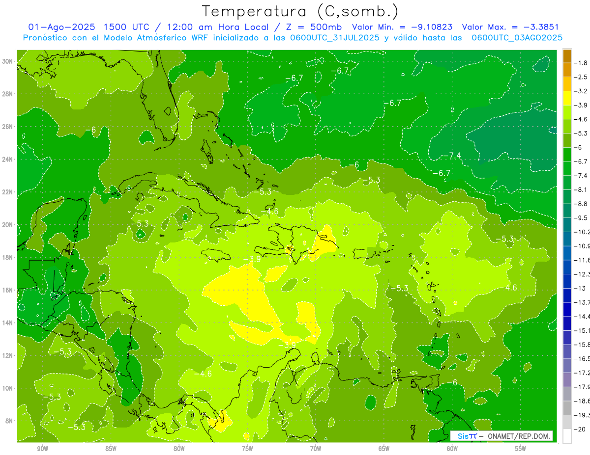Click the forecast date '01-Ago-2025'
Viewport: 590px width, 455px height.
point(60,27)
